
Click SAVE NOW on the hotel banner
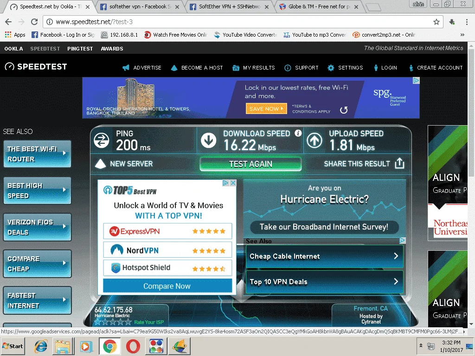266,108
